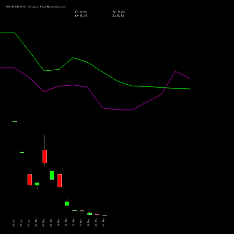Click the green candle above 14 May

pos(67,204)
